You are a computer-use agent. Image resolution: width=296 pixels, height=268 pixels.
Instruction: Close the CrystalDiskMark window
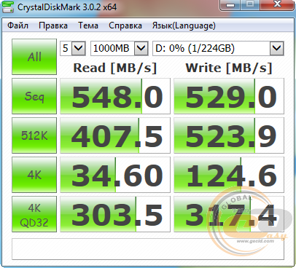pos(277,4)
